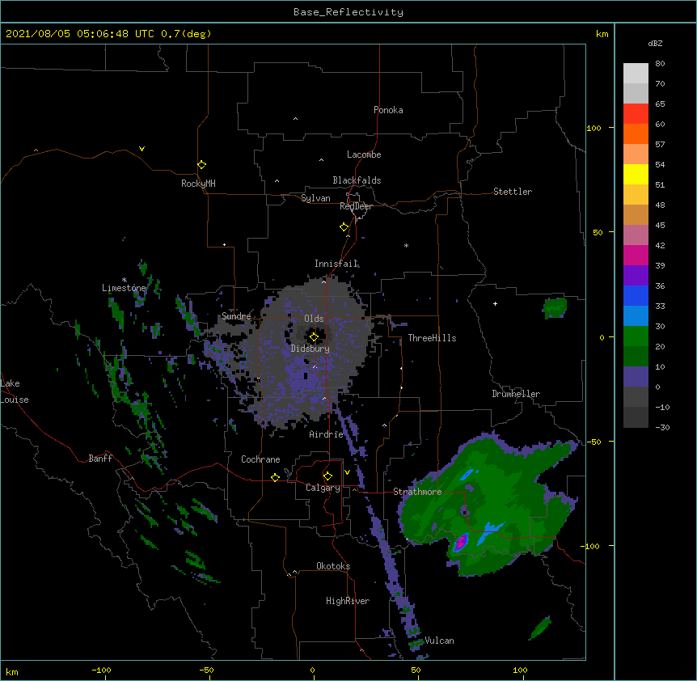Click the Lacombe city label
The height and width of the screenshot is (681, 697).
[364, 154]
